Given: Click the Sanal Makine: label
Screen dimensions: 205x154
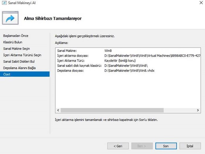Looking at the screenshot, I should (x=67, y=51).
